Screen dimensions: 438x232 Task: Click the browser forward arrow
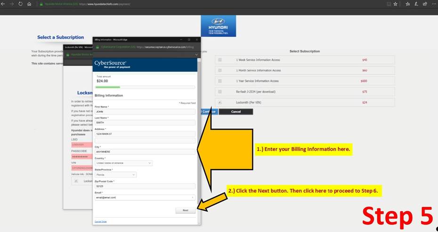[x=12, y=4]
